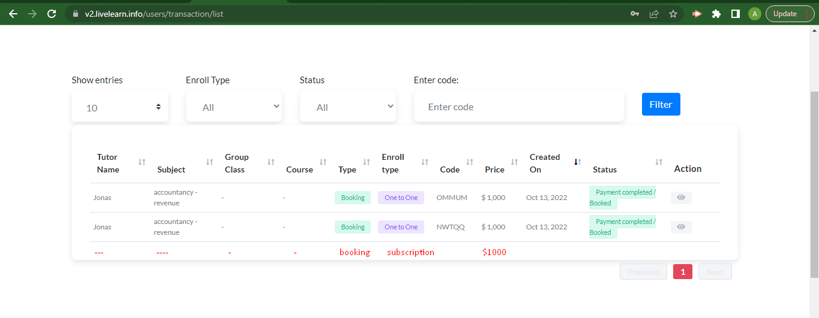Click Payment completed status in NWTQQ row
This screenshot has height=318, width=819.
(623, 227)
